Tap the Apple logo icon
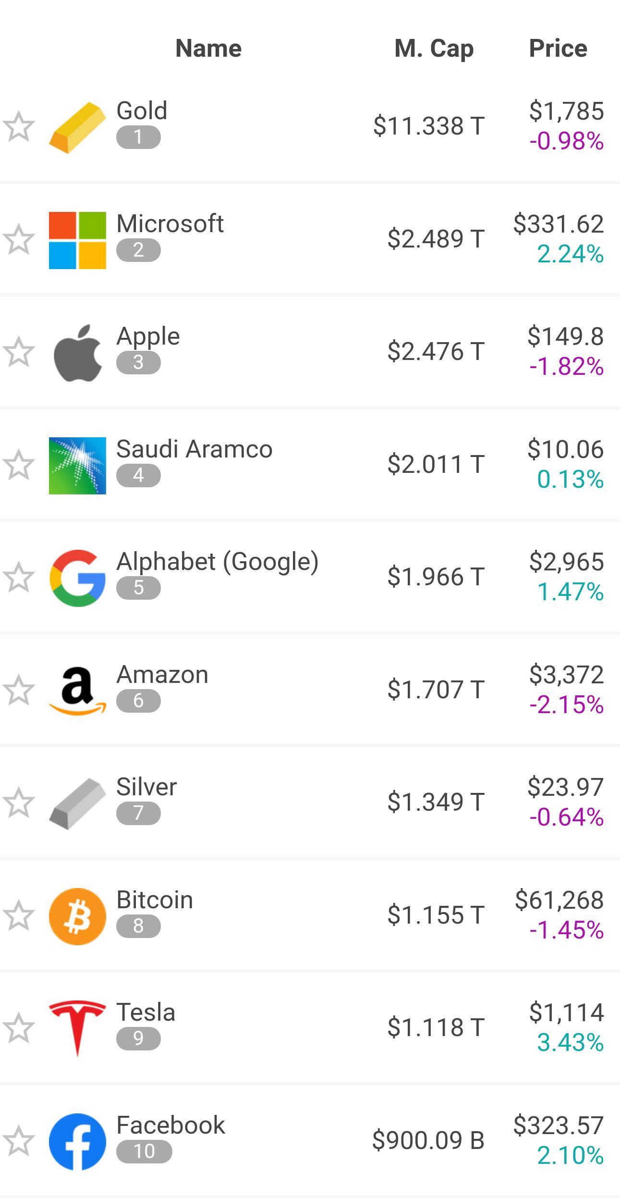This screenshot has width=620, height=1198. click(x=77, y=353)
